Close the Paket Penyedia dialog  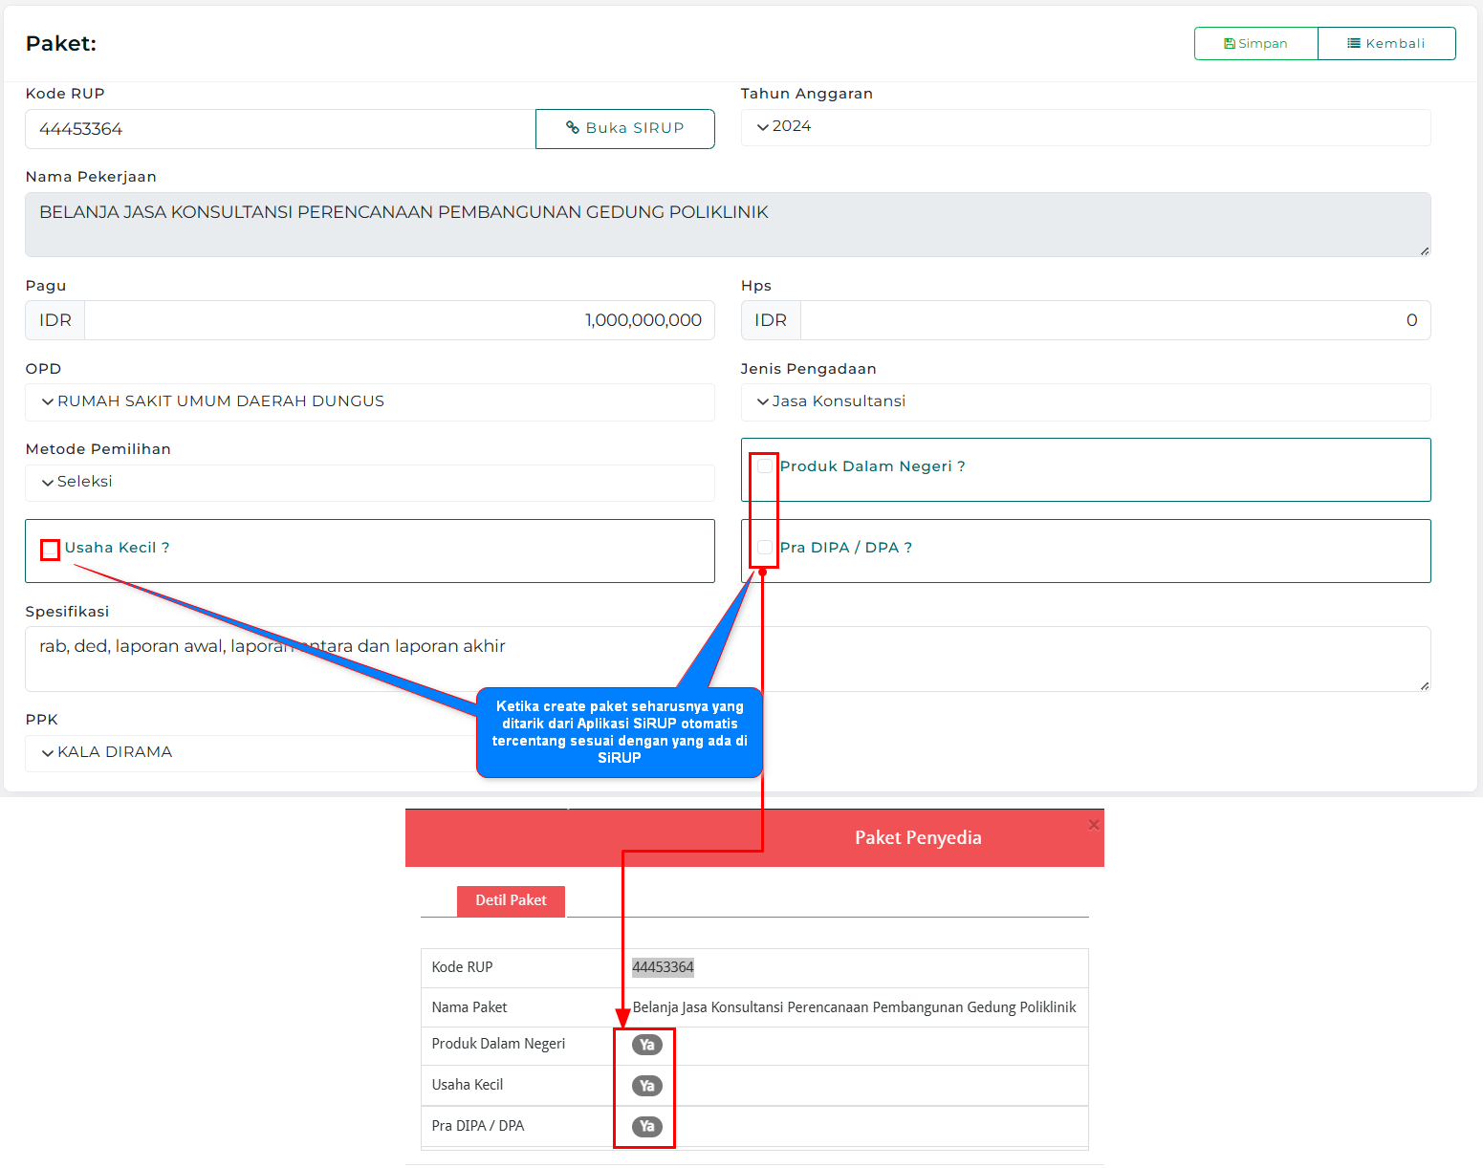(1094, 825)
